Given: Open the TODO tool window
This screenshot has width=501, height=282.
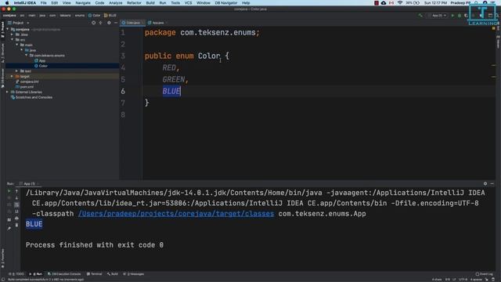Looking at the screenshot, I should click(x=16, y=274).
